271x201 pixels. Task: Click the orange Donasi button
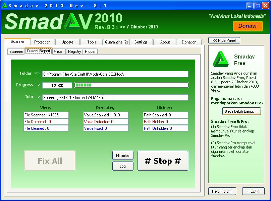click(x=248, y=26)
